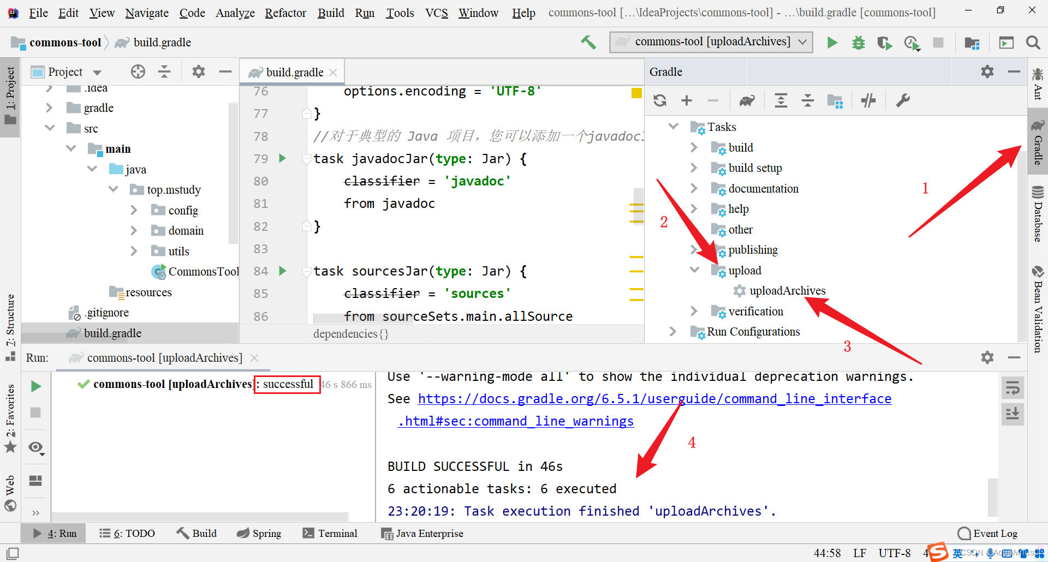The image size is (1048, 562).
Task: Execute Gradle task elephant icon
Action: pos(747,100)
